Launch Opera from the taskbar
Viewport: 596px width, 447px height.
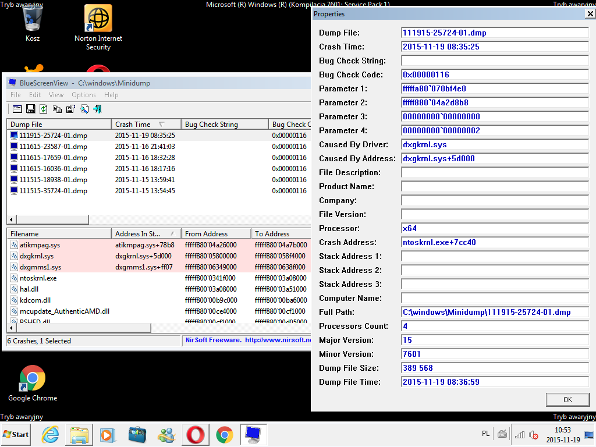point(196,434)
